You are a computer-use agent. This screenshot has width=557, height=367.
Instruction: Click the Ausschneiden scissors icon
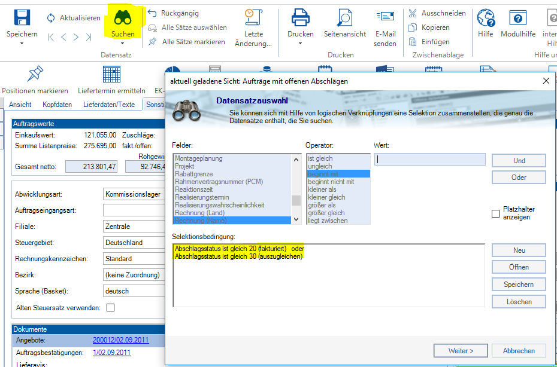point(413,13)
